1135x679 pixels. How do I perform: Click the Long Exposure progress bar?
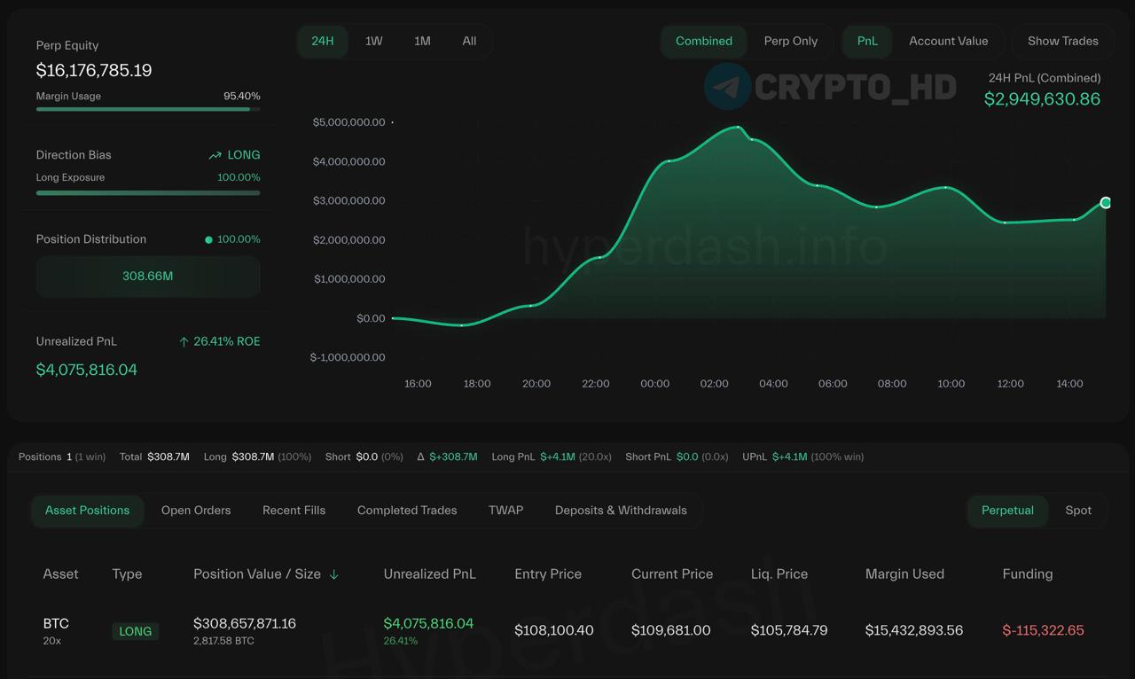148,192
